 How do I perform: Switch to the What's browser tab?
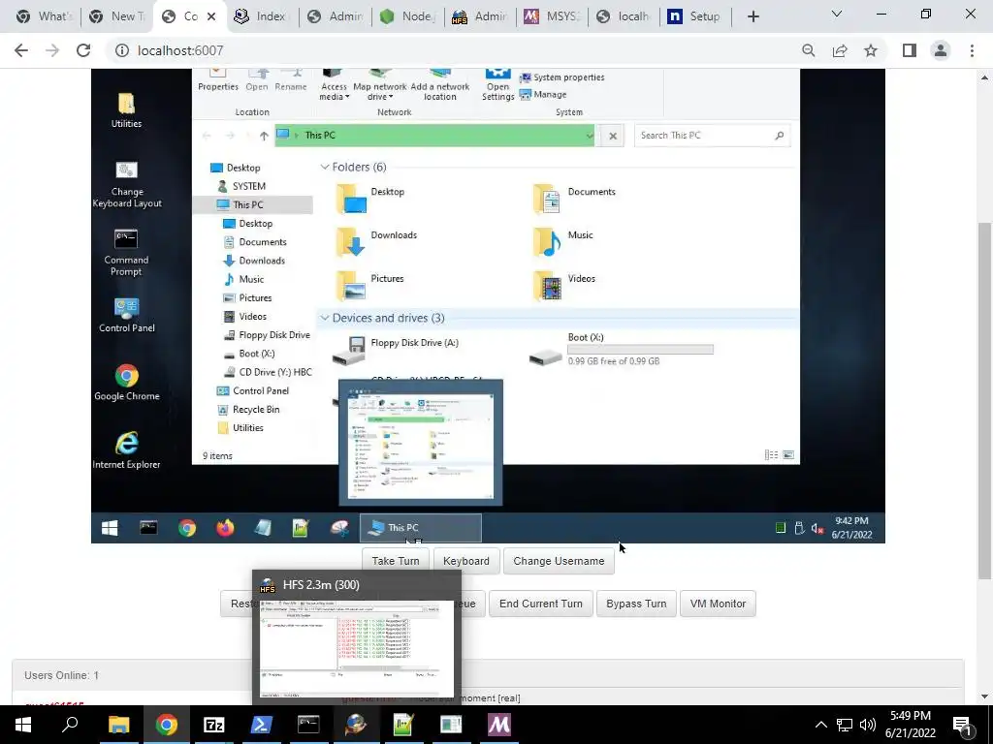pyautogui.click(x=44, y=16)
